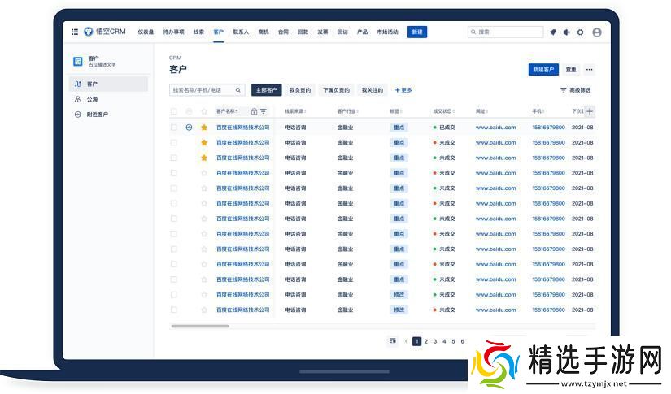Click the speaker announcement icon

pyautogui.click(x=566, y=32)
